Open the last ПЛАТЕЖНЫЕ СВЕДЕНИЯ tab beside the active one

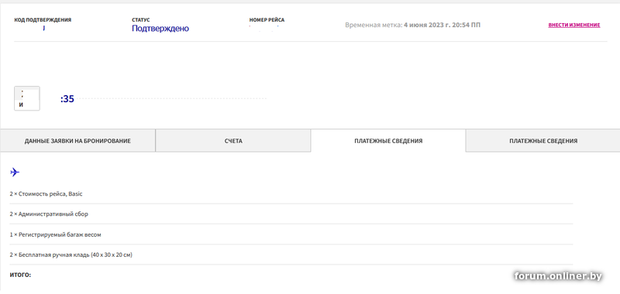click(x=543, y=141)
